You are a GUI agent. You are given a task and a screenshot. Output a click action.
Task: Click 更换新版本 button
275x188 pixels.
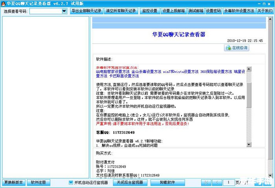point(14,183)
